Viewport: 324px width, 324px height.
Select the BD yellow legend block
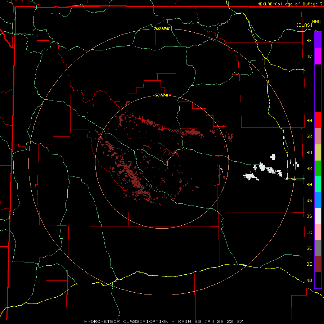click(x=318, y=153)
